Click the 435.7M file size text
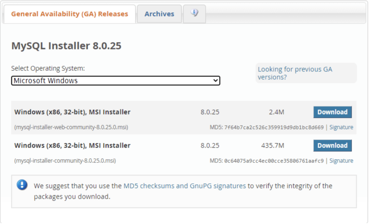This screenshot has height=224, width=369. click(273, 145)
